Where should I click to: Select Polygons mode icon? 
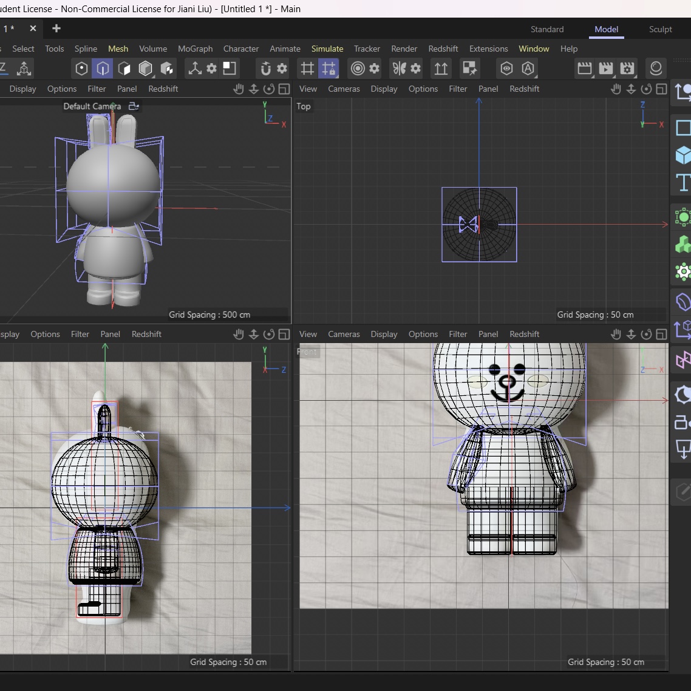point(124,68)
